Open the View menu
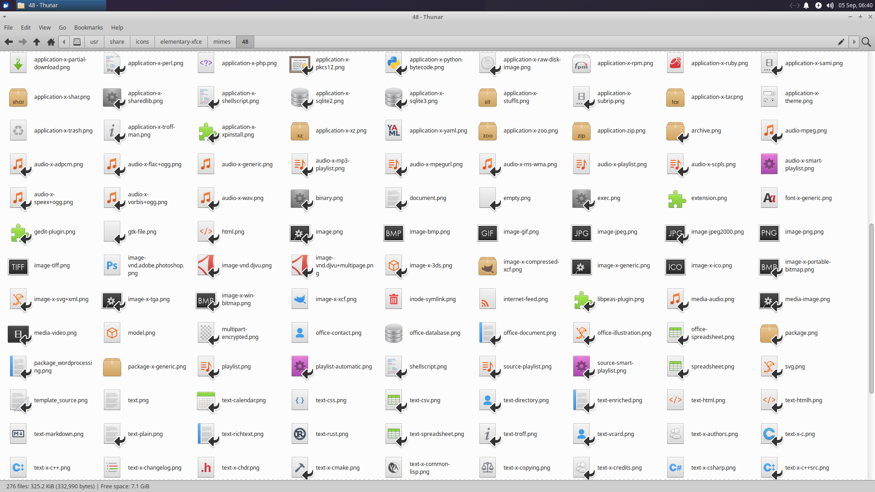Screen dimensions: 875x492 pyautogui.click(x=44, y=27)
